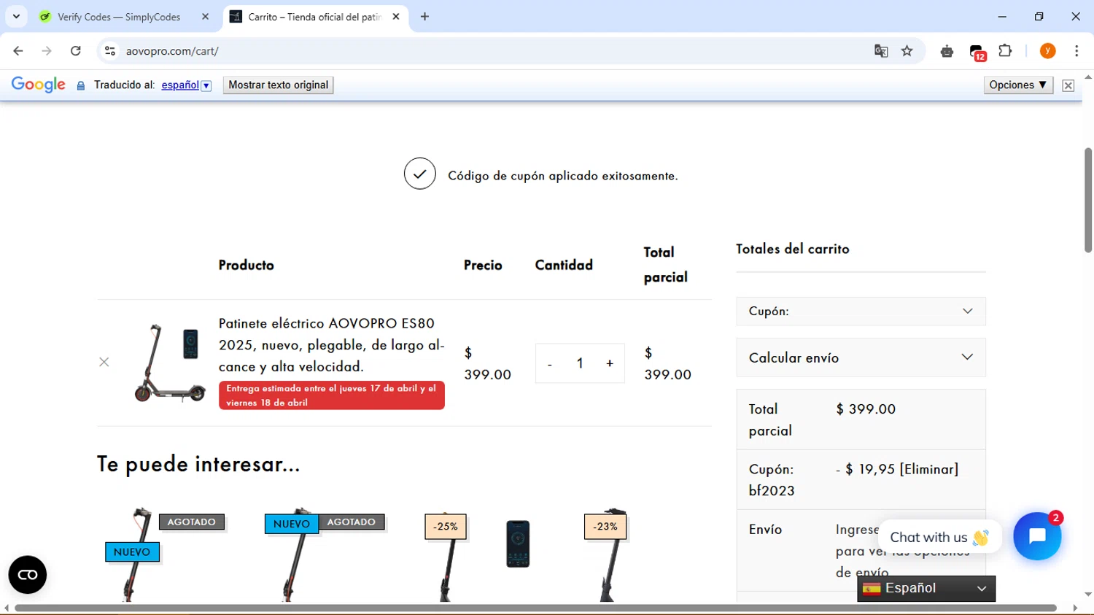
Task: Reload the current page
Action: [76, 51]
